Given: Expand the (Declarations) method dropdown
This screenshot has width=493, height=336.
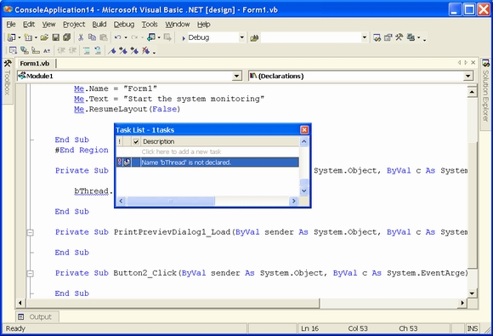Looking at the screenshot, I should pos(467,77).
